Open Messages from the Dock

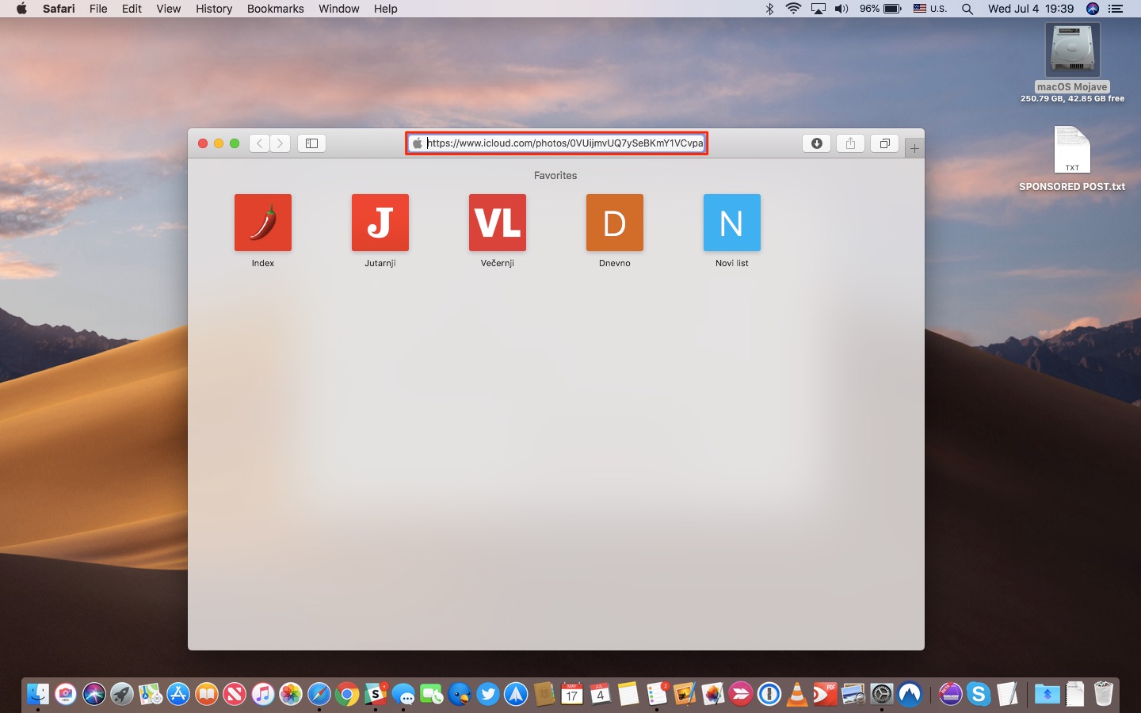click(403, 694)
